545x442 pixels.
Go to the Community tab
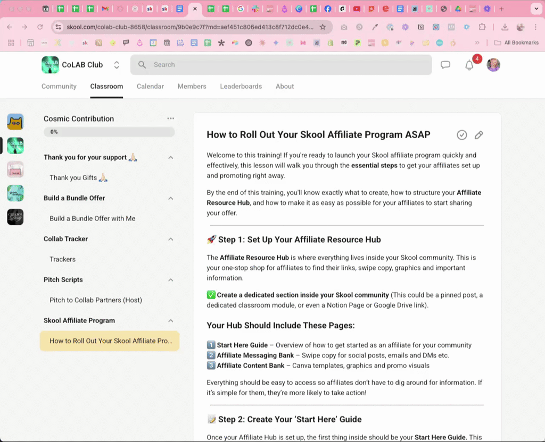point(59,87)
